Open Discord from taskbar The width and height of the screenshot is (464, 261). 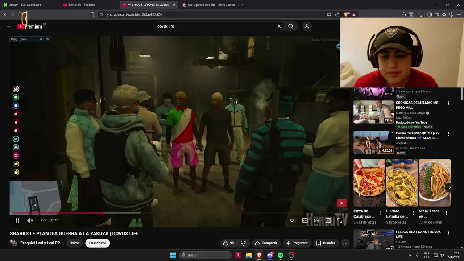click(x=270, y=255)
